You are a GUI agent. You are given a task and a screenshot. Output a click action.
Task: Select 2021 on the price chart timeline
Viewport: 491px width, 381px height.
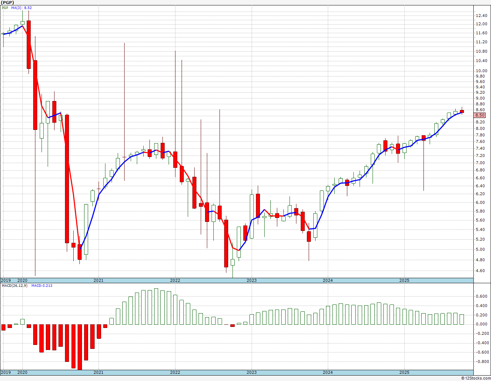(99, 280)
